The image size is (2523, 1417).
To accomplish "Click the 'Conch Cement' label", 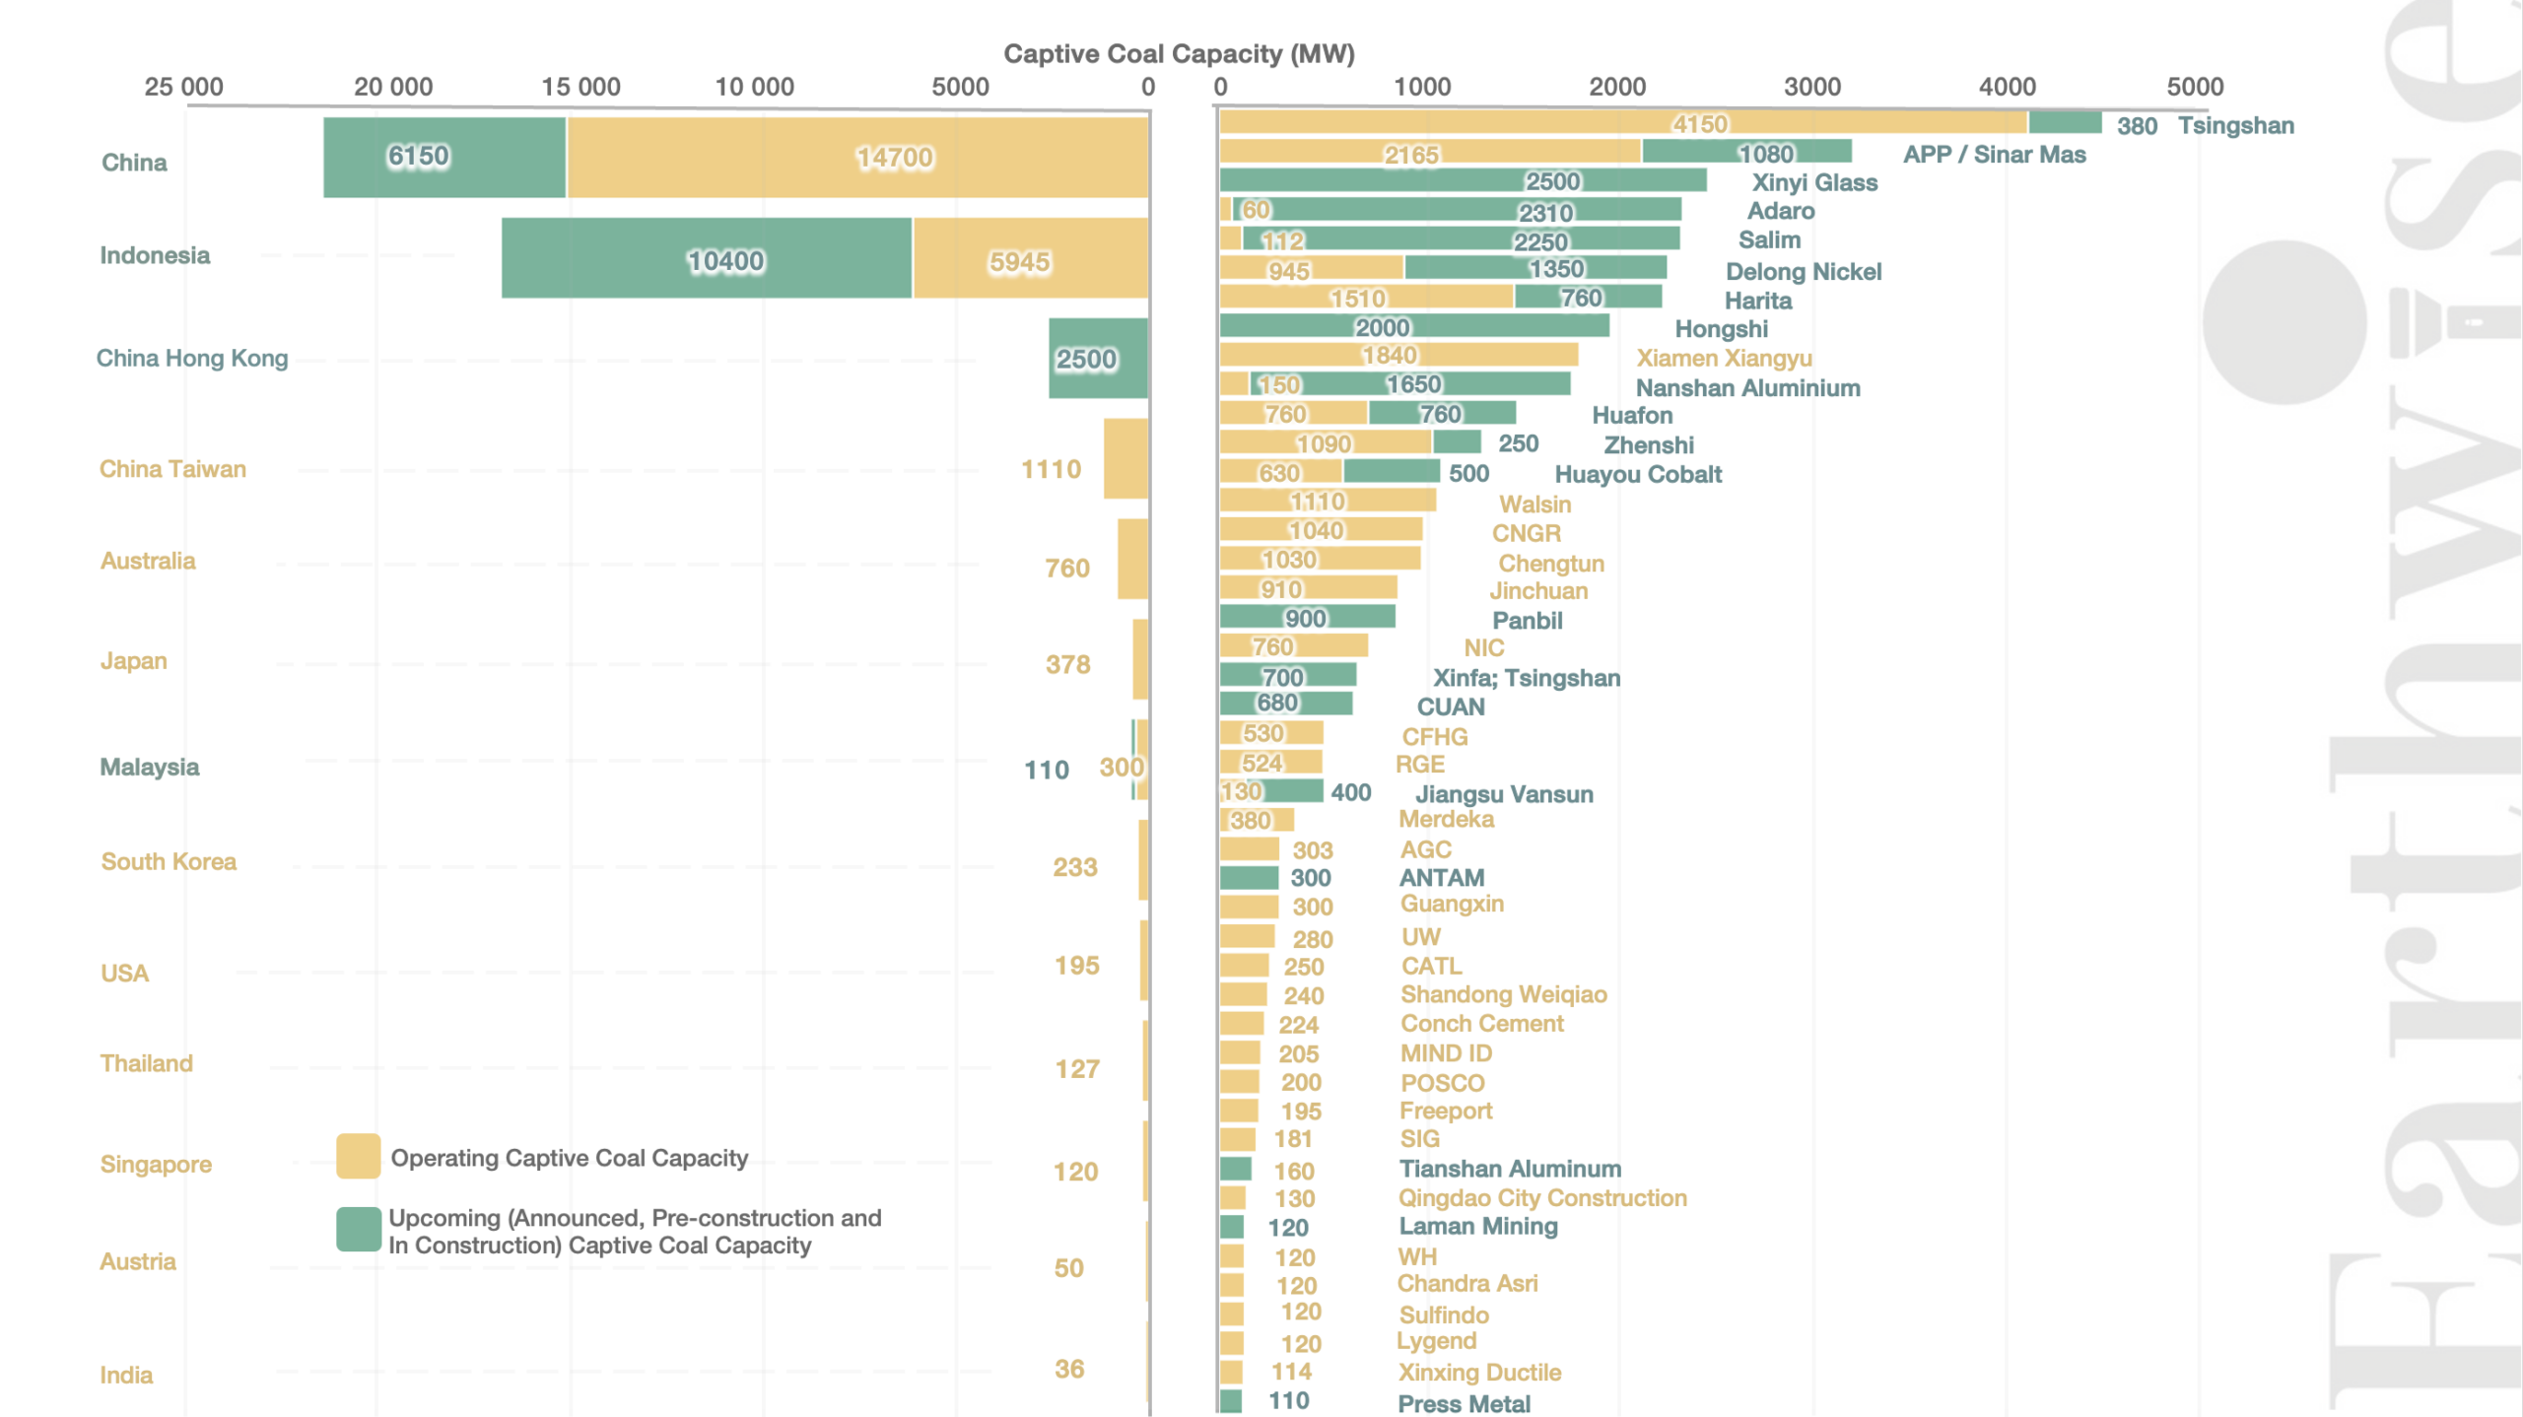I will (x=1481, y=1023).
